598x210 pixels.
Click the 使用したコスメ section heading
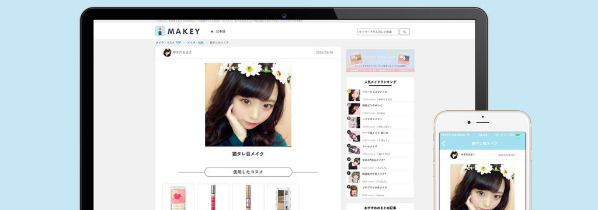coord(248,172)
